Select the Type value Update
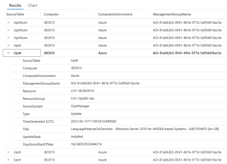Viewport: 227px width, 164px height. pos(76,114)
